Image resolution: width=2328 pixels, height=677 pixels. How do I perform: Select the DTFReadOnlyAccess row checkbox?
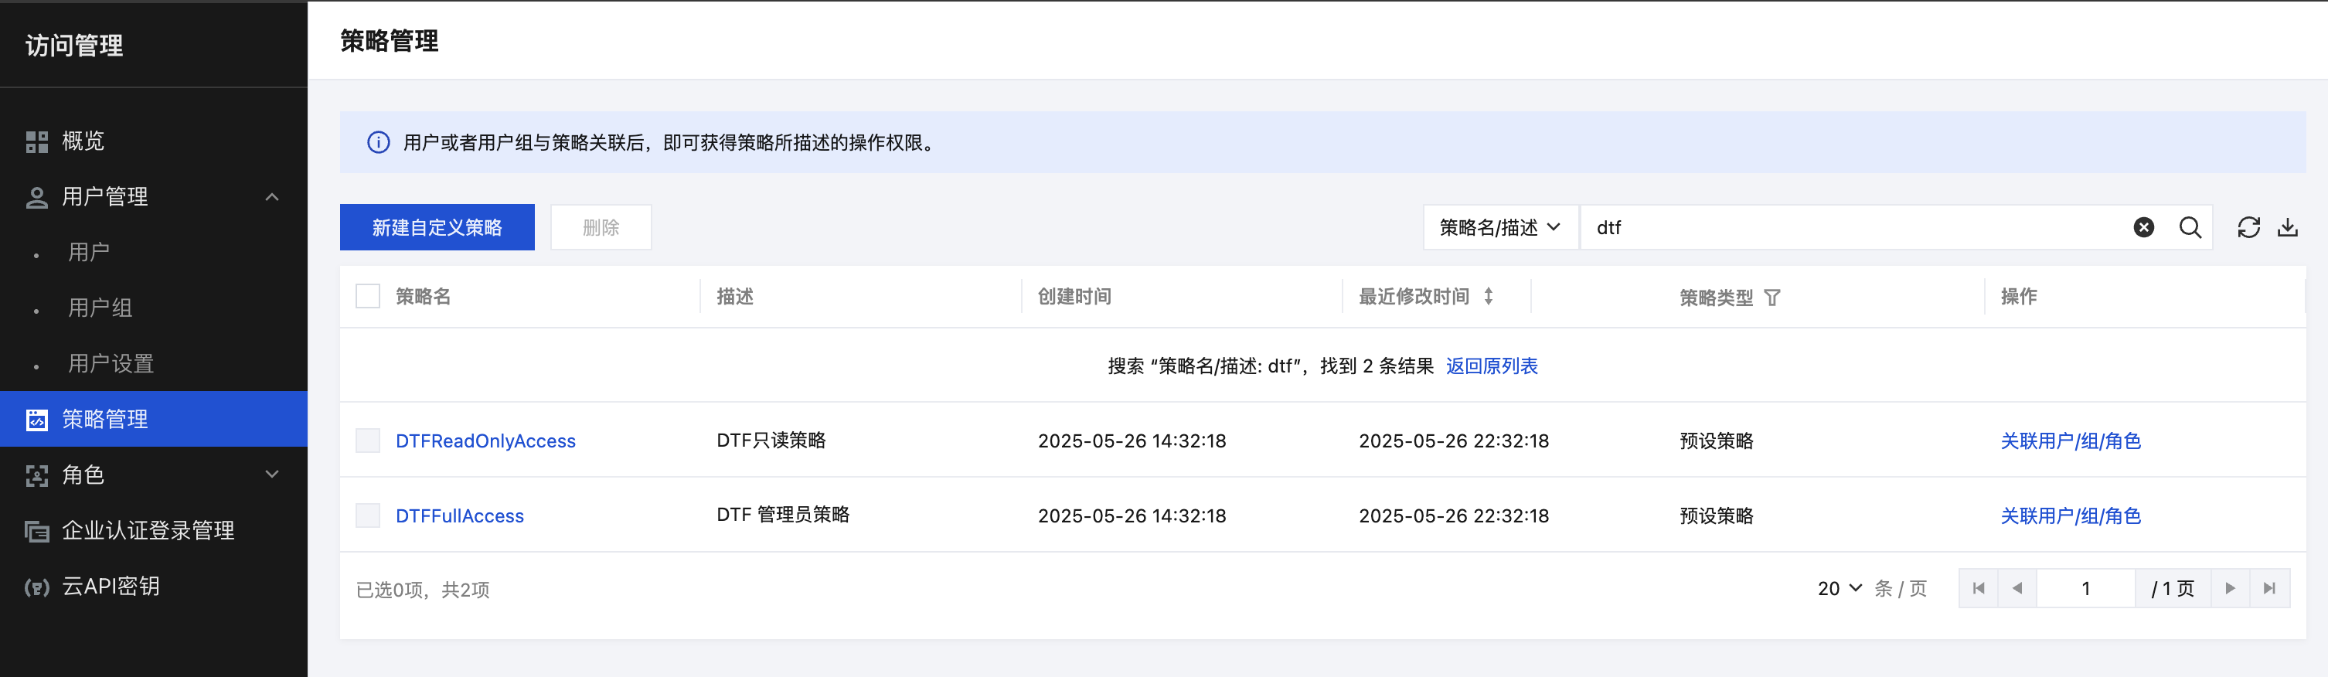pyautogui.click(x=368, y=441)
